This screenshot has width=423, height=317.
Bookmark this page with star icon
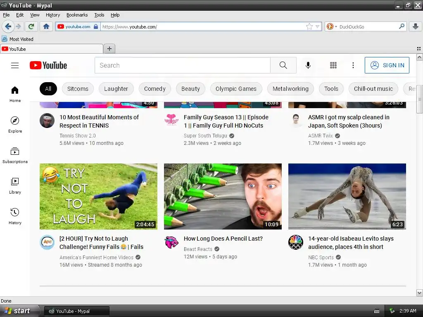point(309,26)
